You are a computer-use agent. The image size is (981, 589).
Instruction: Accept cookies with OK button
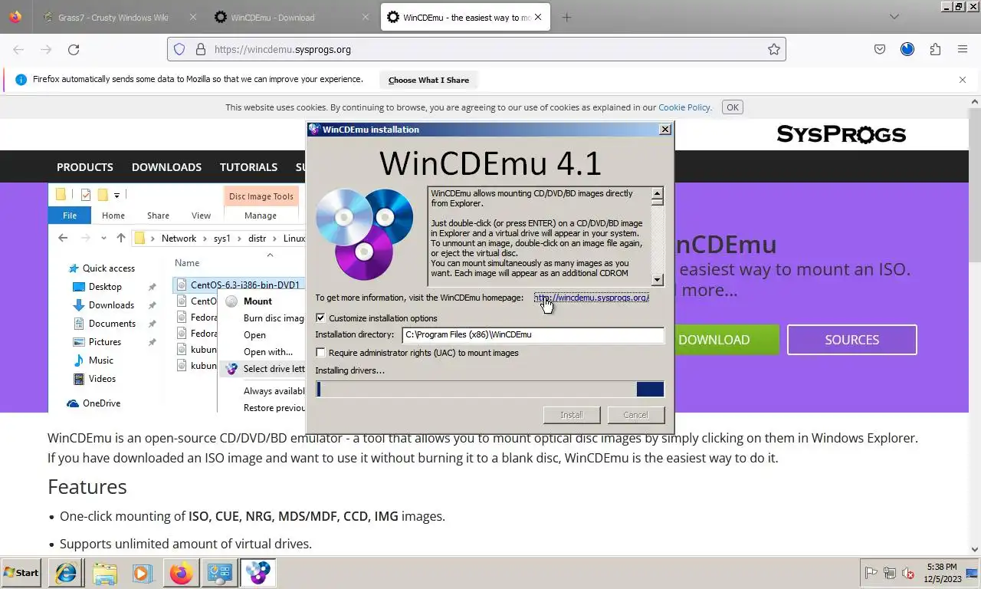point(733,107)
